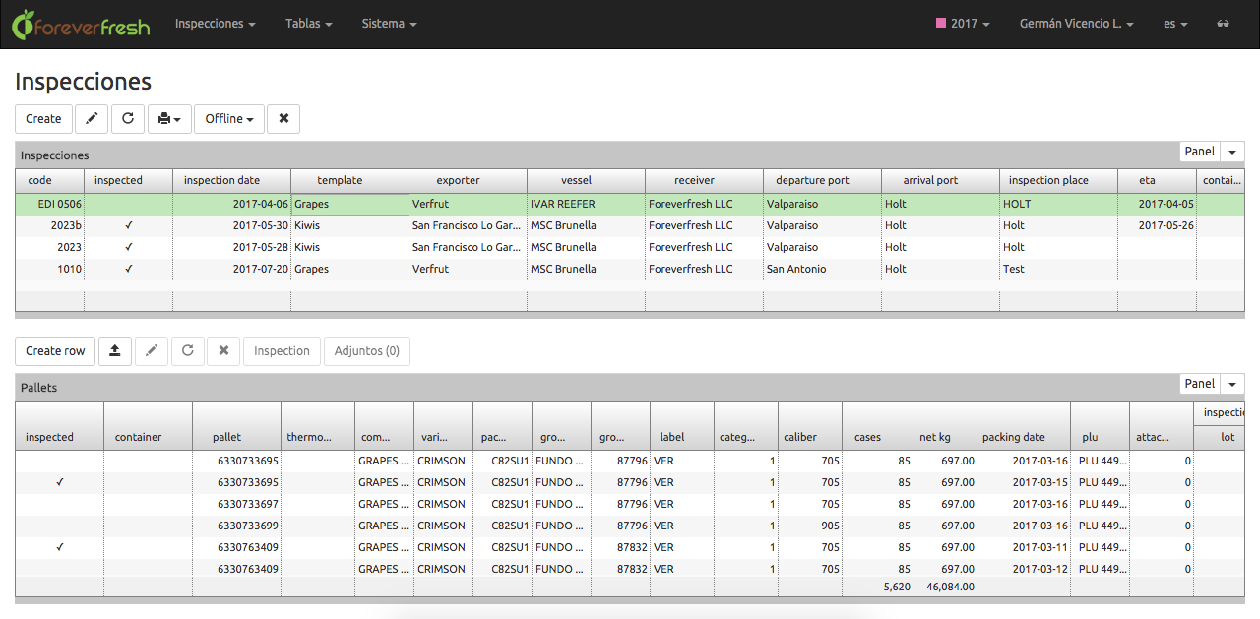Refresh the Inspecciones list
Screen dimensions: 1260x619
point(128,119)
